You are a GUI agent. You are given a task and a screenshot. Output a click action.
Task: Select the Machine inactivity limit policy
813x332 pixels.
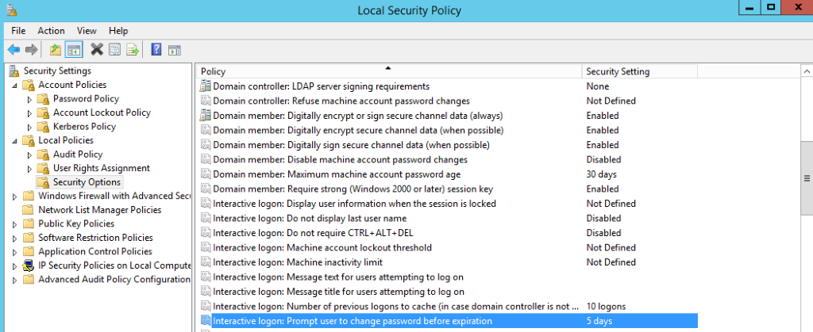(x=298, y=262)
